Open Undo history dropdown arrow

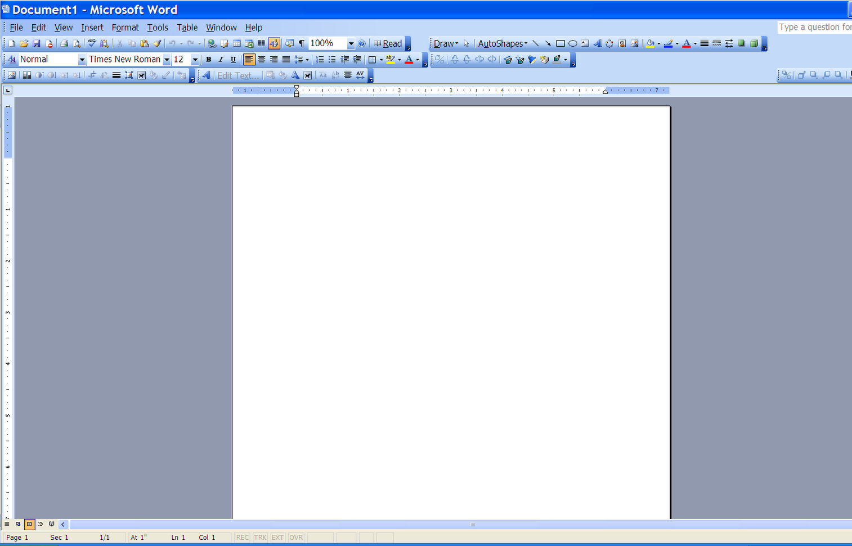pyautogui.click(x=181, y=43)
